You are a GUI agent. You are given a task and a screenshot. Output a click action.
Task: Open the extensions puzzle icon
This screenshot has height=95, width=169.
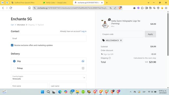[142, 8]
